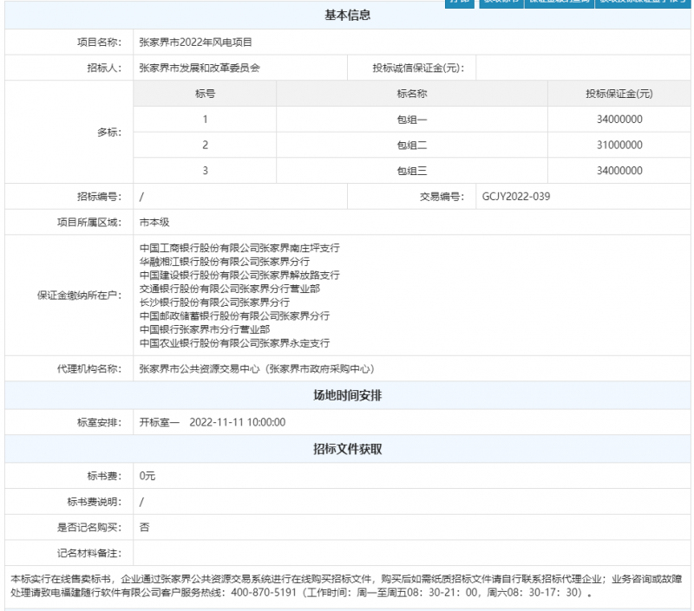Click the 招标文件获取 section header
The width and height of the screenshot is (694, 611).
pyautogui.click(x=347, y=450)
